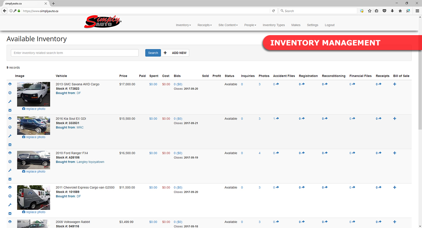Viewport: 422px width, 228px height.
Task: Bookmark page with star icon
Action: [369, 11]
